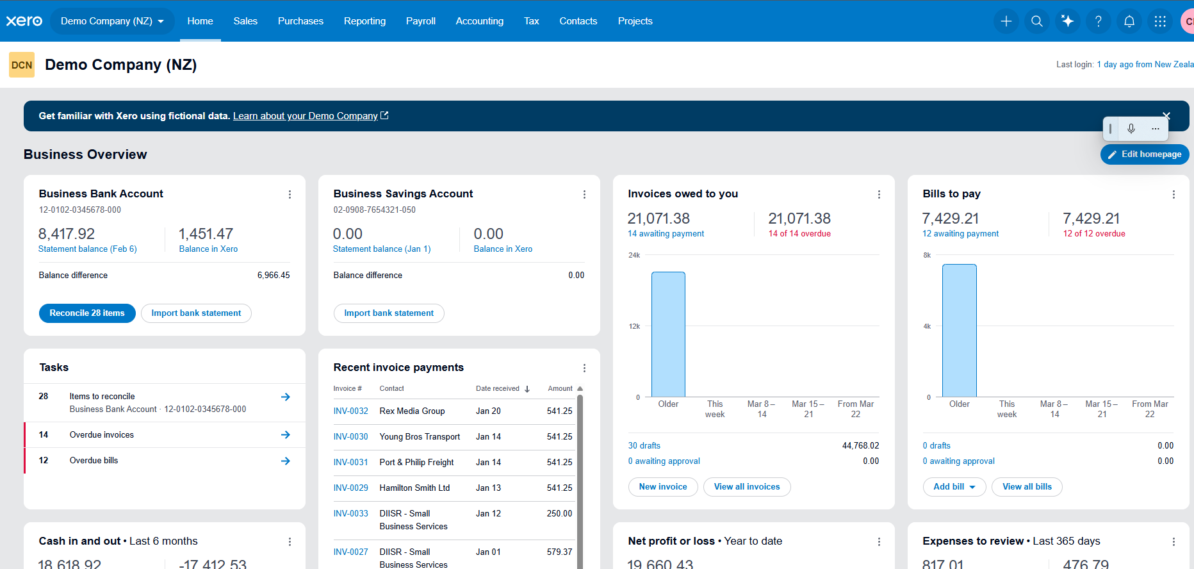Image resolution: width=1194 pixels, height=569 pixels.
Task: Open Invoices owed to you options menu
Action: (x=879, y=194)
